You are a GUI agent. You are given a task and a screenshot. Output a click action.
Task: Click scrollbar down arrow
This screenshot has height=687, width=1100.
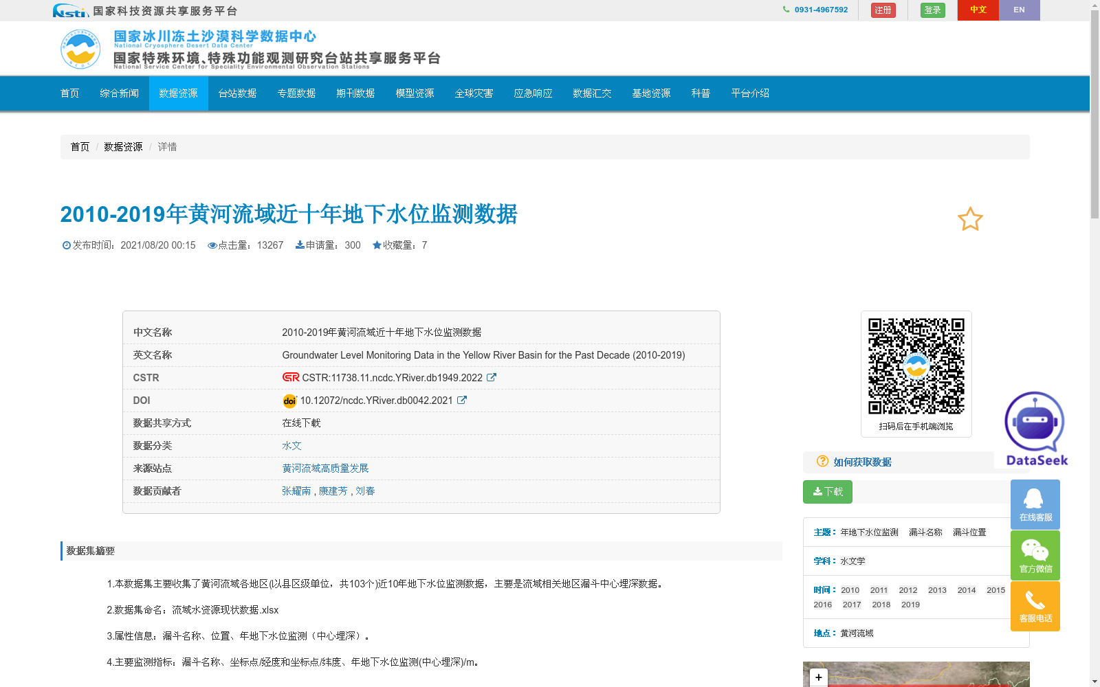click(x=1094, y=682)
